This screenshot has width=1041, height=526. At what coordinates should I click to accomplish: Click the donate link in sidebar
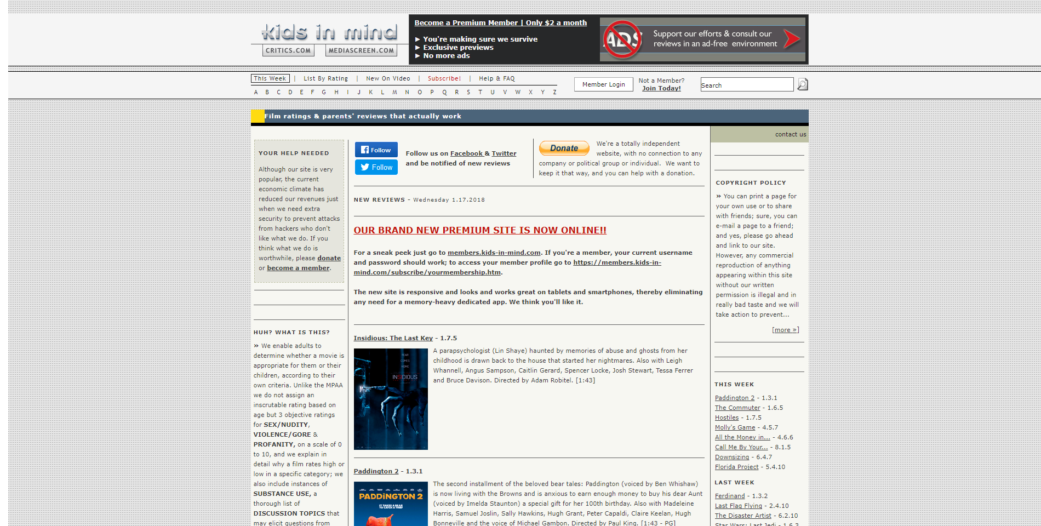pos(329,258)
